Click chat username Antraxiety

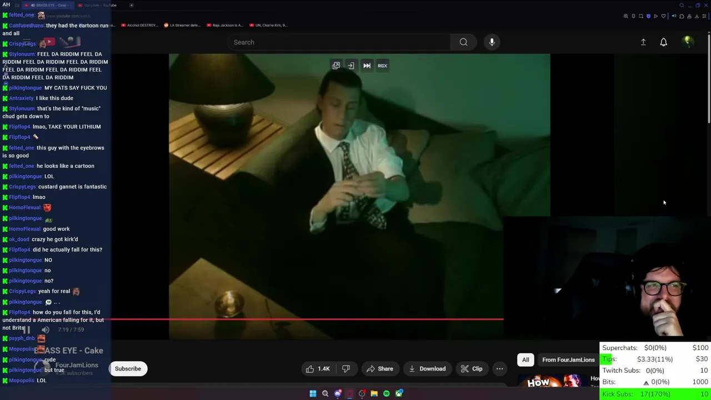21,98
